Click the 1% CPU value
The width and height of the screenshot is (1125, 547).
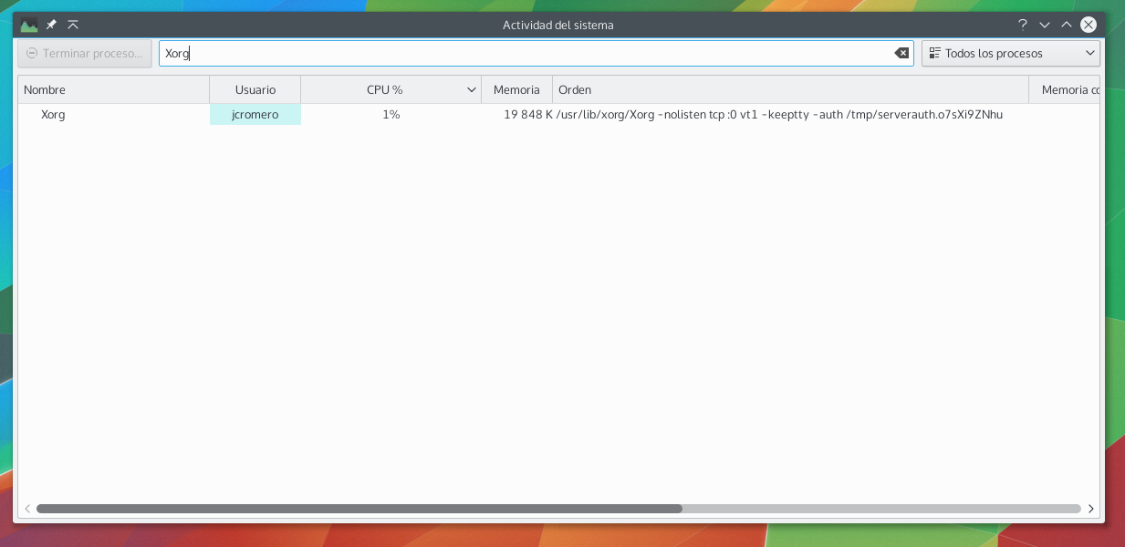[x=391, y=115]
